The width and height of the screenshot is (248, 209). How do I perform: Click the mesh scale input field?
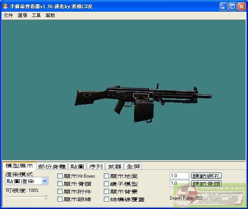(x=179, y=176)
